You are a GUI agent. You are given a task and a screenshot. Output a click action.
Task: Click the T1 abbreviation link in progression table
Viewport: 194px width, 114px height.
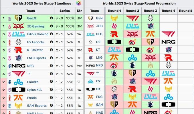pyautogui.click(x=98, y=74)
